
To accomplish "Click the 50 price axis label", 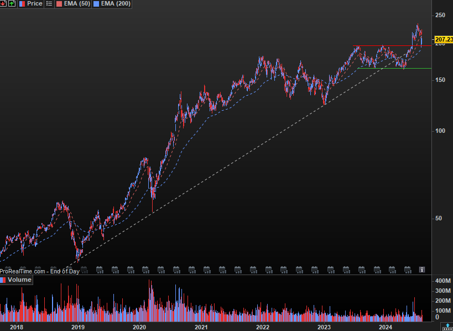I will (439, 218).
